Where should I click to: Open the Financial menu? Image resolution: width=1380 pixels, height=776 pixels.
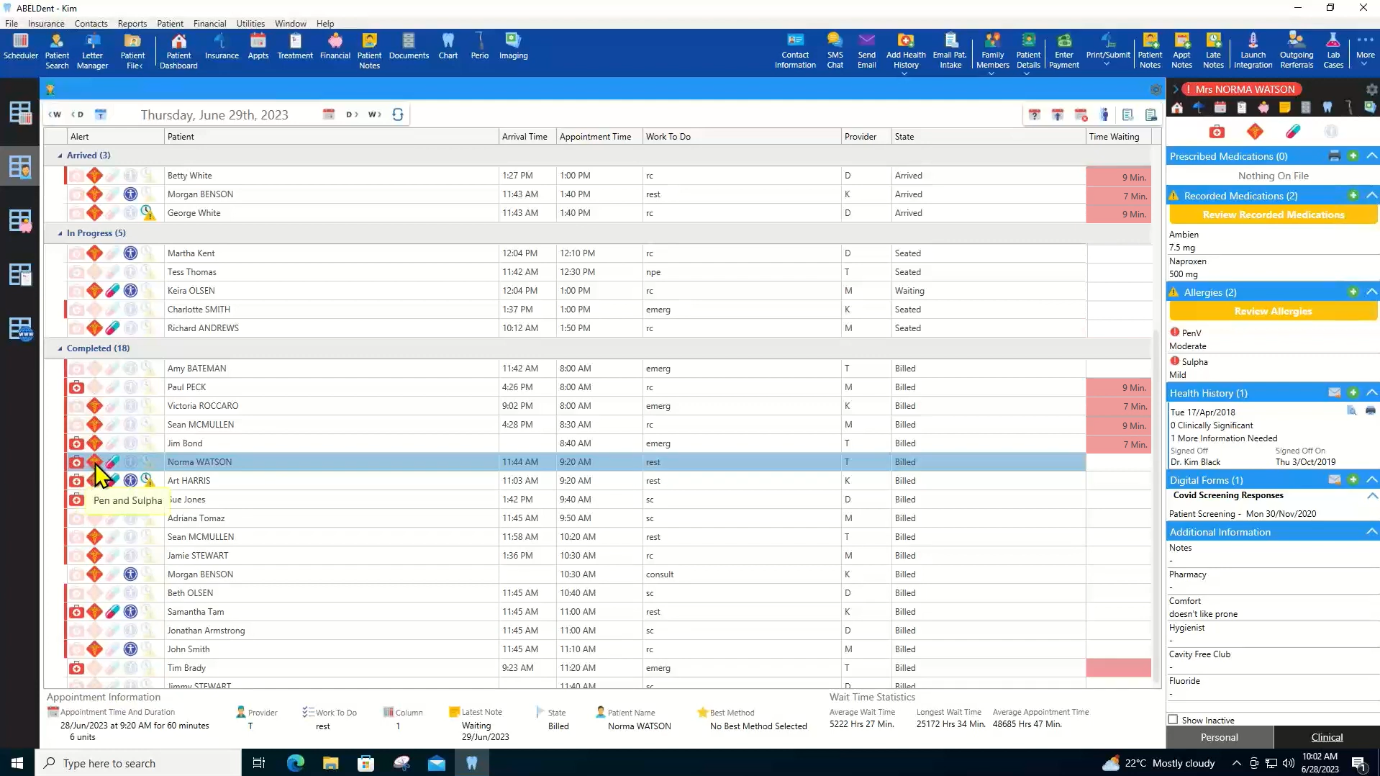[209, 23]
